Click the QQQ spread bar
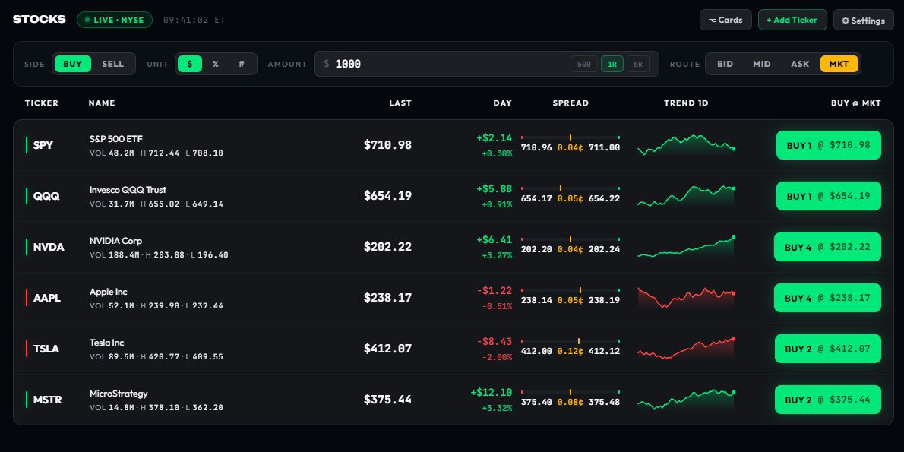904x452 pixels. (571, 188)
